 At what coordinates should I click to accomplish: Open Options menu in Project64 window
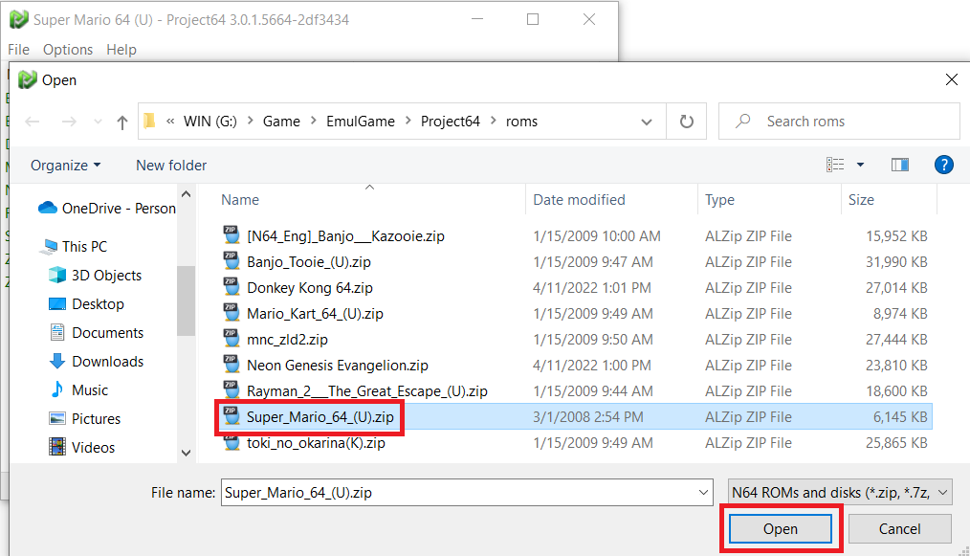point(68,50)
